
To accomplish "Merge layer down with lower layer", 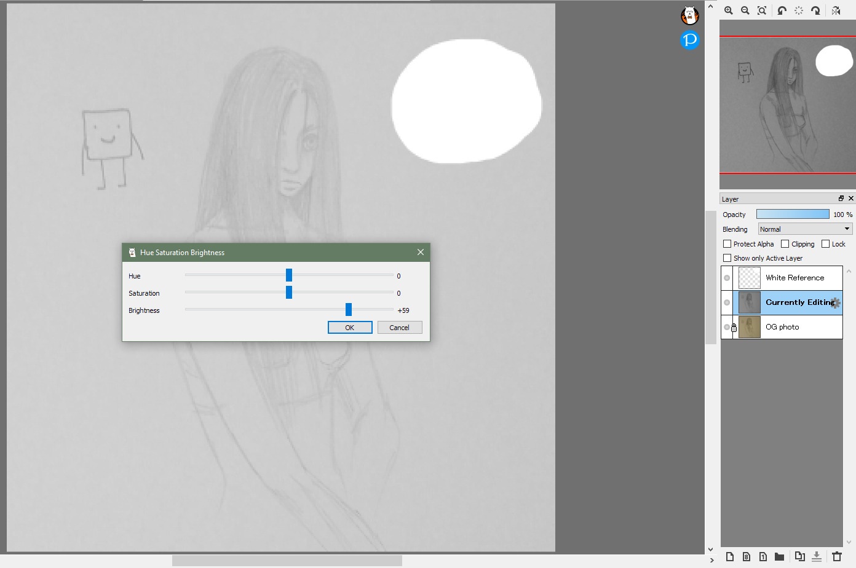I will [x=817, y=556].
